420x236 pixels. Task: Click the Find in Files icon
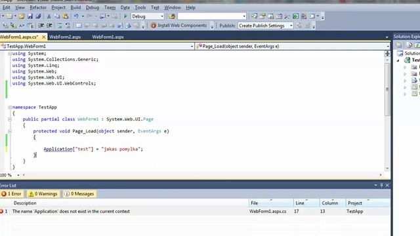(172, 16)
